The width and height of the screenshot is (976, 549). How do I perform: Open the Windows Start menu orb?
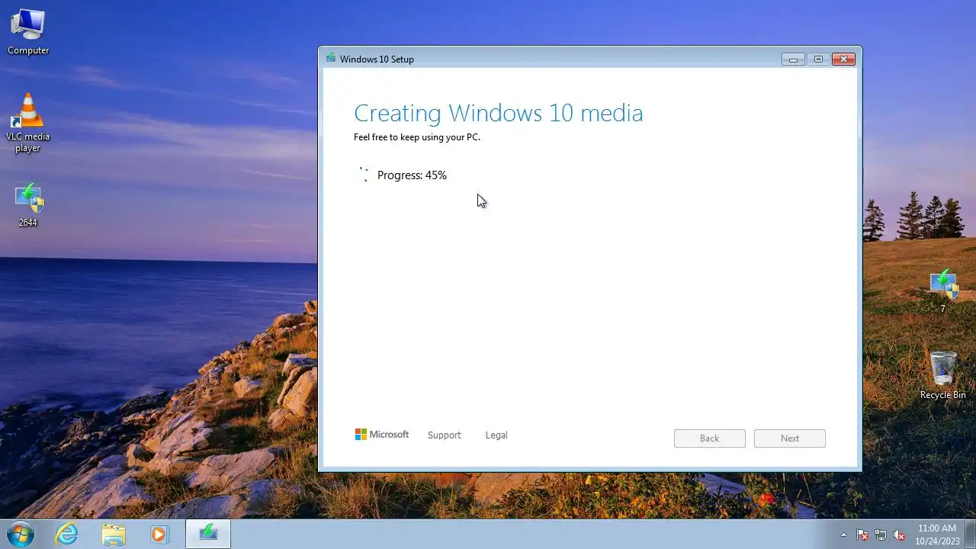(x=21, y=534)
